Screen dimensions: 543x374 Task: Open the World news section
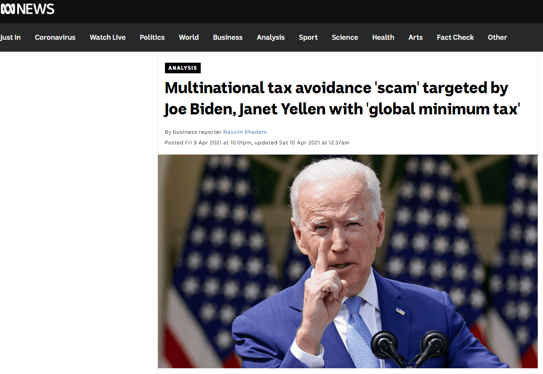point(189,38)
